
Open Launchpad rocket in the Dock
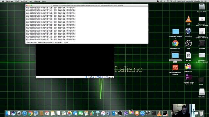tap(19, 113)
